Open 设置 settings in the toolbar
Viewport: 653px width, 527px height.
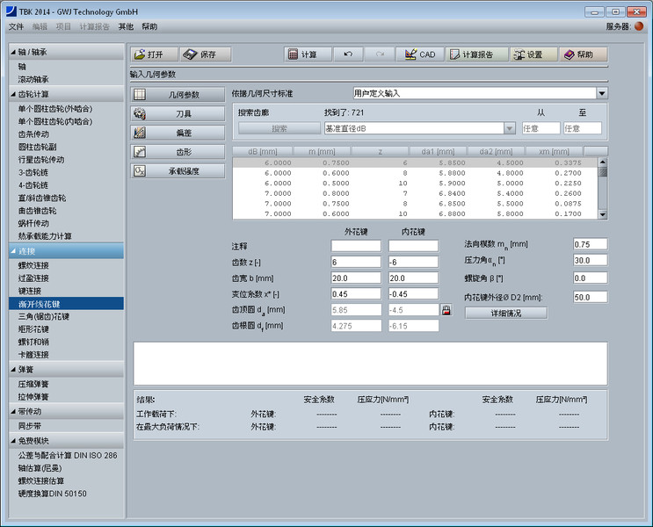531,54
